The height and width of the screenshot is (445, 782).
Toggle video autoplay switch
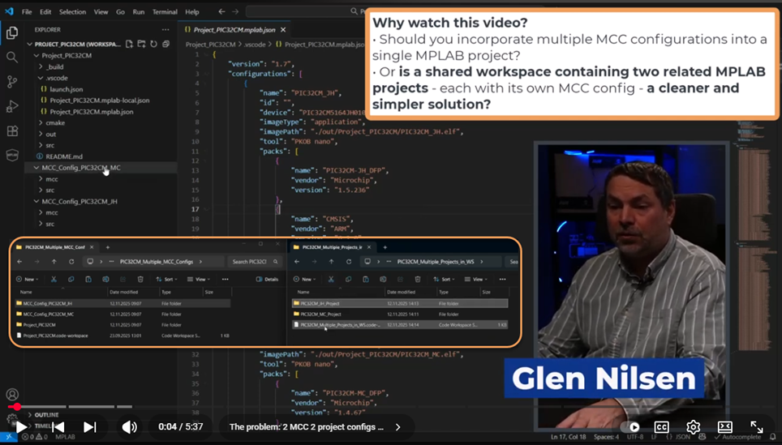tap(629, 427)
